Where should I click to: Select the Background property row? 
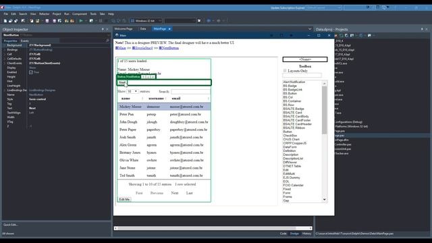coord(56,45)
